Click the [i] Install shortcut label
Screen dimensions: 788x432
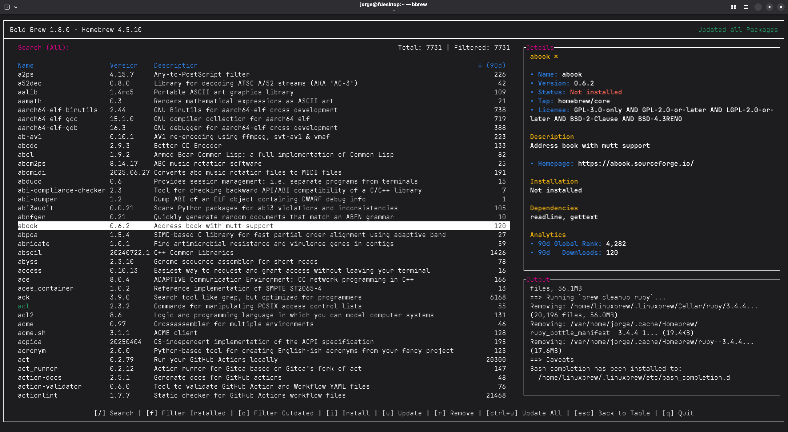click(348, 413)
